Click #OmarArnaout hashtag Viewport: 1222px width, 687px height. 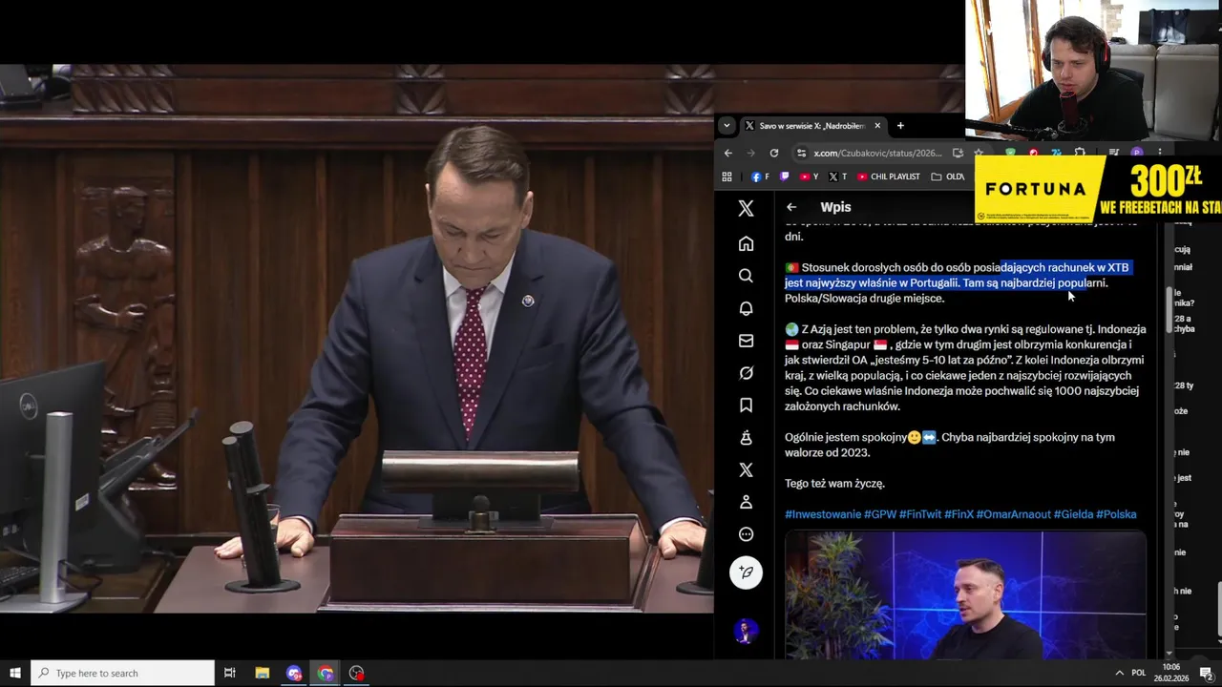click(1013, 514)
